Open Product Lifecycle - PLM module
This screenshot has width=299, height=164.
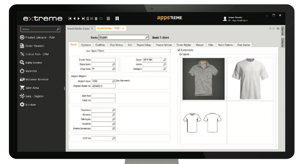point(37,37)
